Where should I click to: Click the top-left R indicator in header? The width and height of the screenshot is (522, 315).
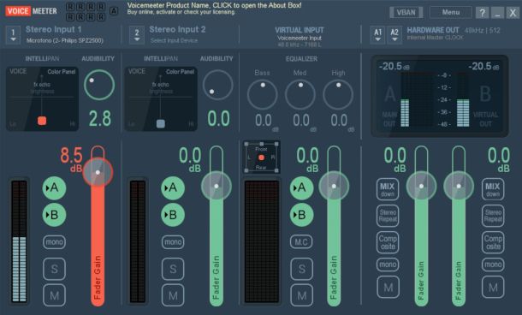tap(70, 7)
